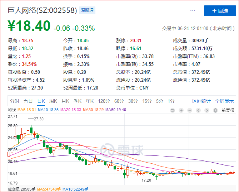Screen dimensions: 239x192
Task: Click the 自选 add-to-watchlist button
Action: tap(220, 11)
